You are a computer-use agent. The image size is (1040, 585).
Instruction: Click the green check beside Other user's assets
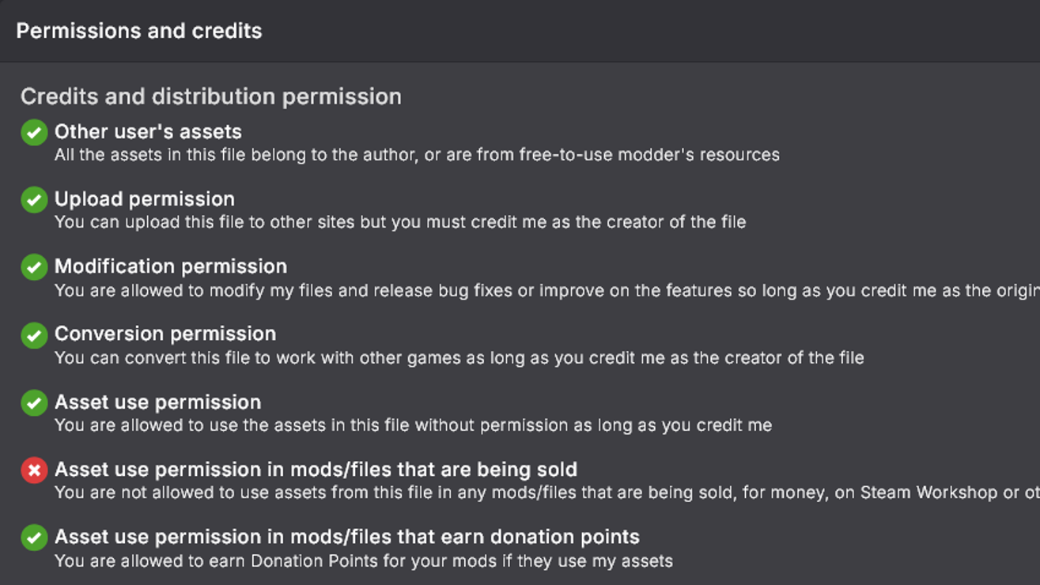click(x=34, y=132)
